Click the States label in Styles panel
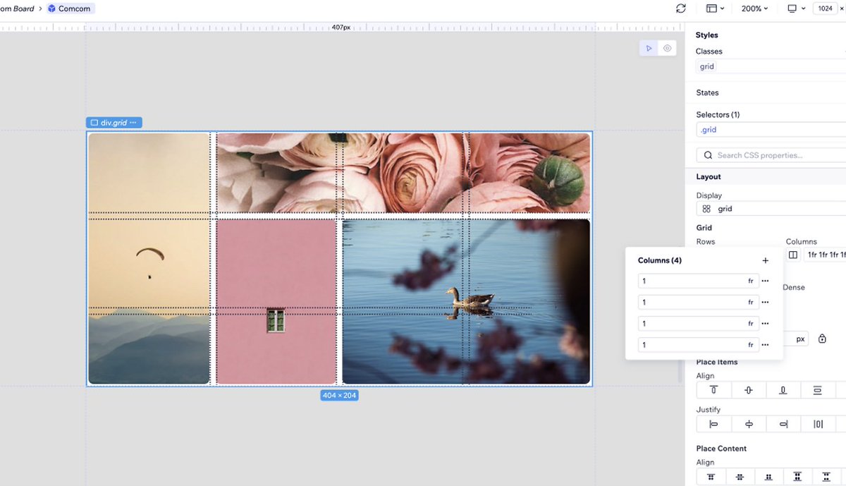The width and height of the screenshot is (846, 486). 707,92
